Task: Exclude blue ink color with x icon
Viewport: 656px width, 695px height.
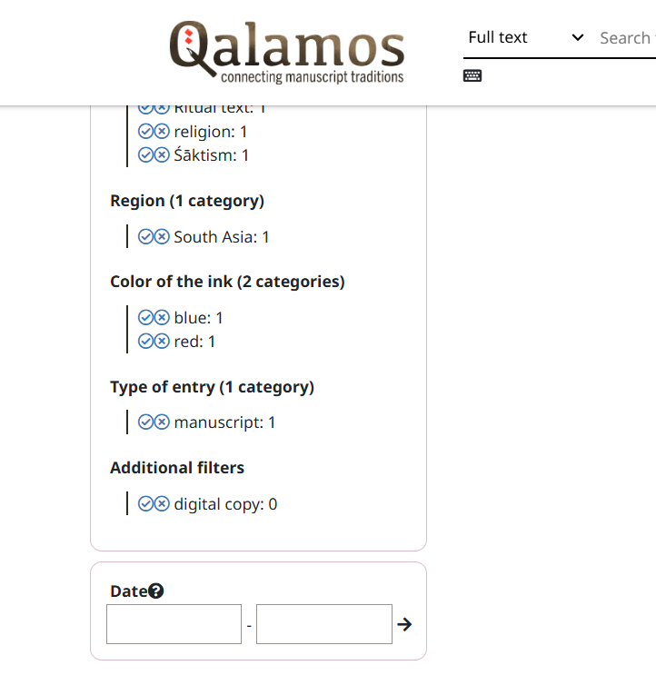Action: coord(162,318)
